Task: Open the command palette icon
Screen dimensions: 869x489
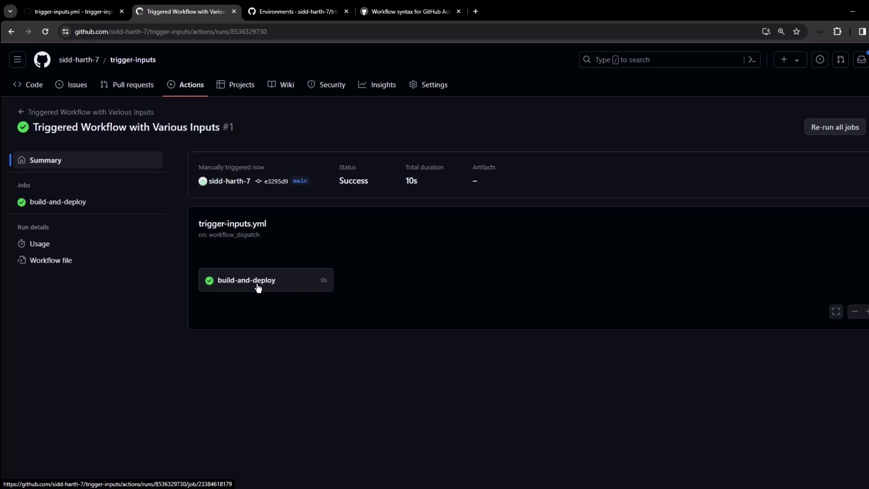Action: click(752, 60)
